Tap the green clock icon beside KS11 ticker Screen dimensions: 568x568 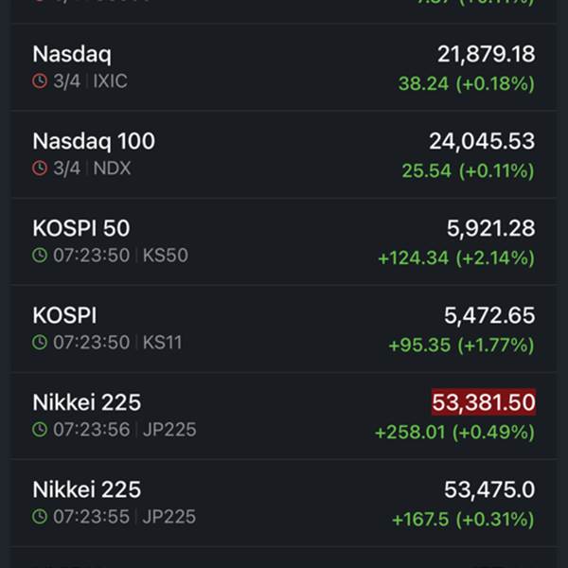[40, 343]
